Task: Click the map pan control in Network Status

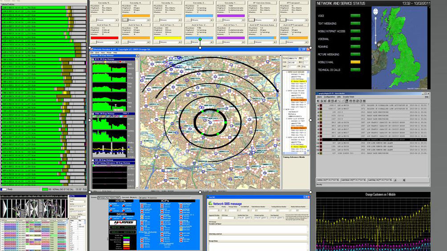Action: (375, 12)
